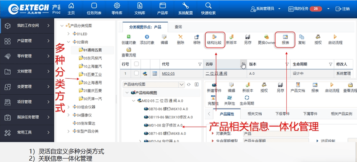Tick the header select-all checkbox
The image size is (357, 162).
coord(136,64)
